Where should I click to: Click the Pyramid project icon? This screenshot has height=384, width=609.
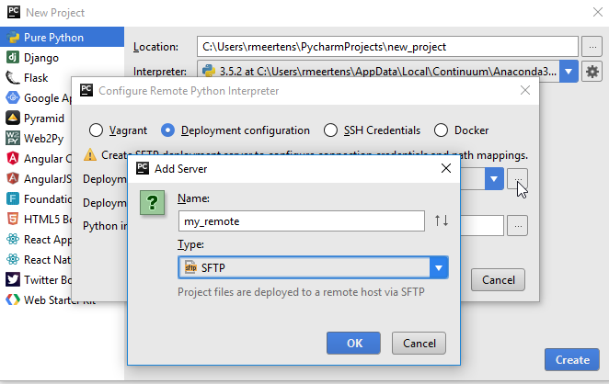pos(14,118)
